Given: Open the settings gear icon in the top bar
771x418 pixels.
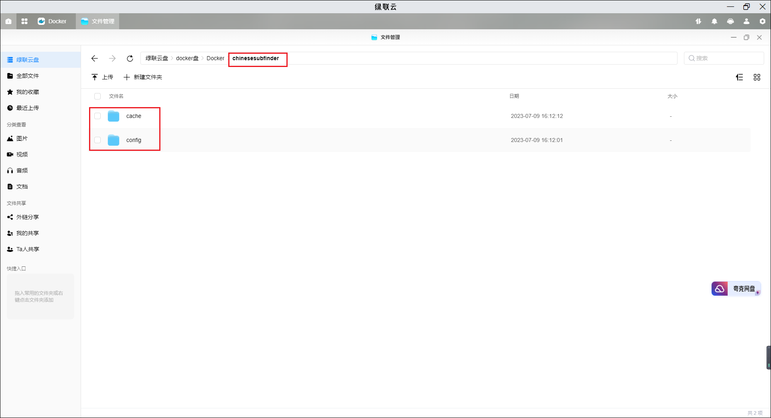Looking at the screenshot, I should point(762,21).
